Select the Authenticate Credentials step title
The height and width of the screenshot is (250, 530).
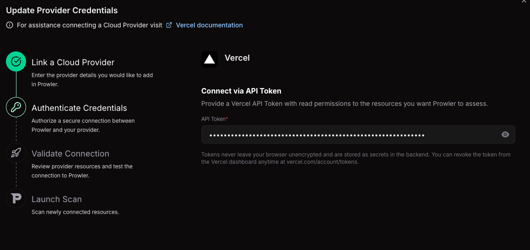coord(79,108)
